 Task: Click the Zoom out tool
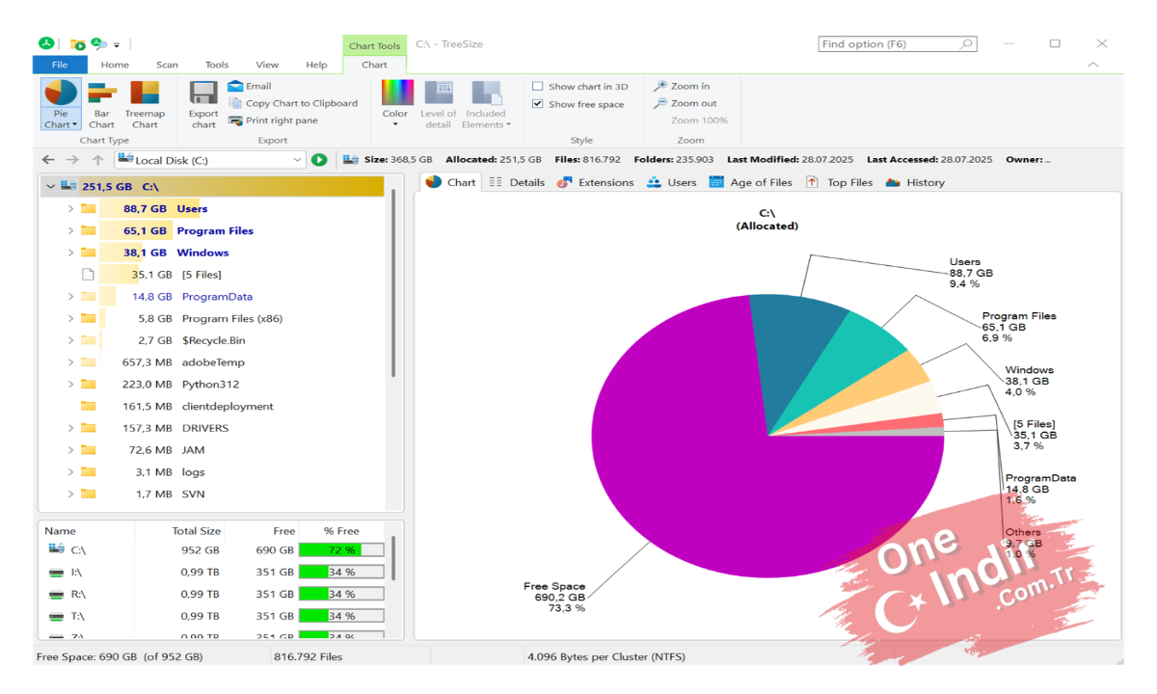tap(686, 103)
